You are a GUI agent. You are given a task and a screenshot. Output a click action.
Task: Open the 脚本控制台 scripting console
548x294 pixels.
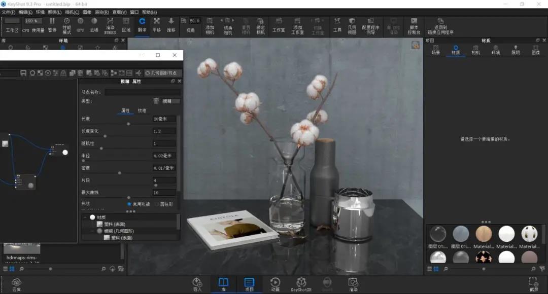coord(414,26)
